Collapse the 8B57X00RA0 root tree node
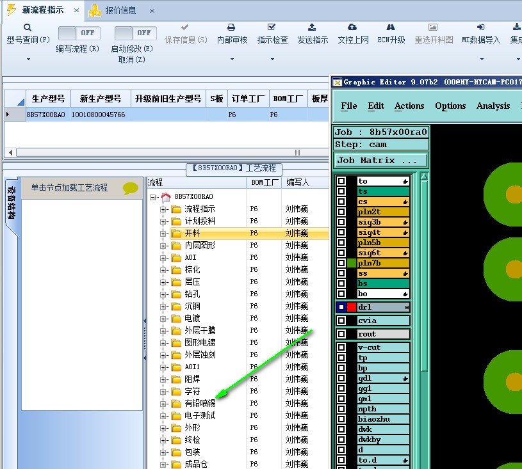Screen dimensions: 522x469 [152, 197]
